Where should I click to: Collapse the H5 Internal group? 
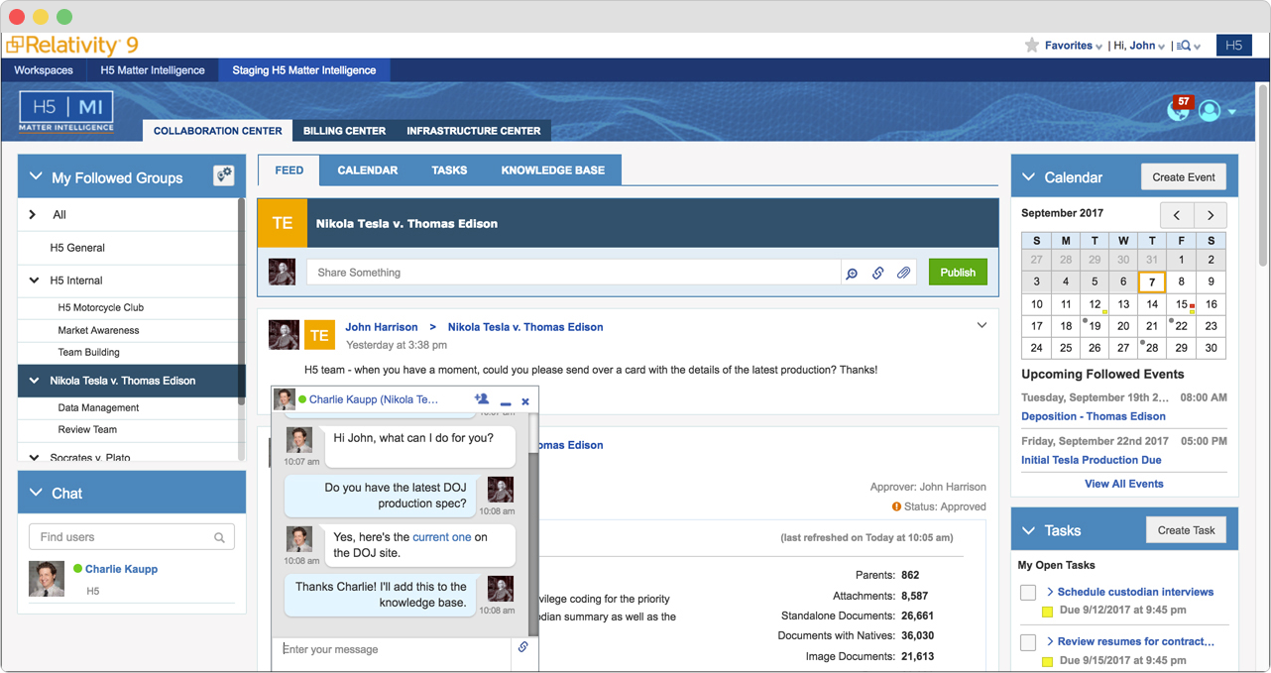click(34, 280)
